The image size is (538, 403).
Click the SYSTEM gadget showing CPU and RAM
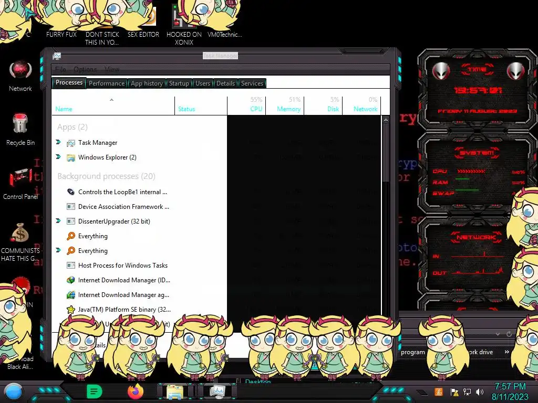pos(477,174)
